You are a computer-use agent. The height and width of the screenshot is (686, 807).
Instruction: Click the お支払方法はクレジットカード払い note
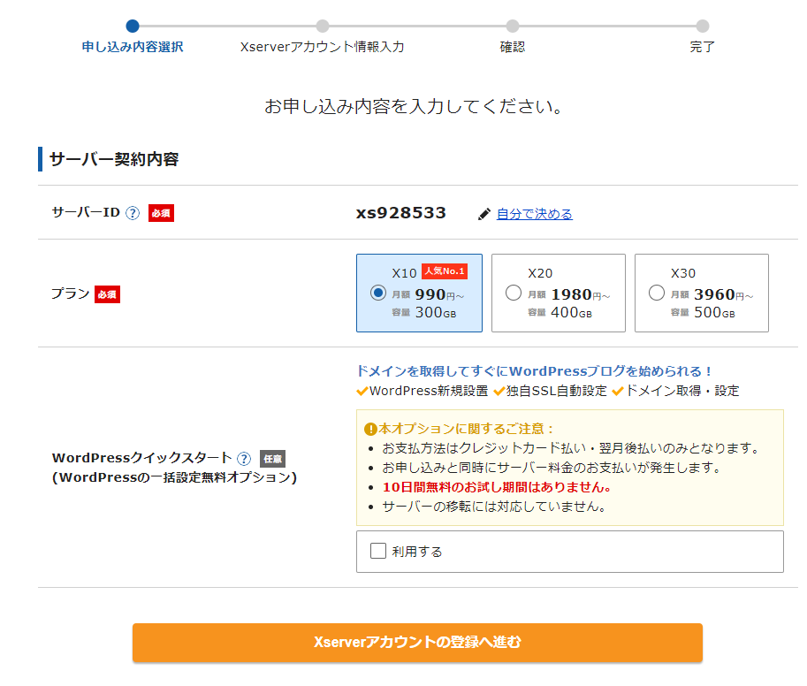571,448
